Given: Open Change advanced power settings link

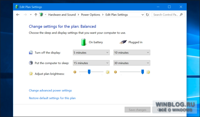Looking at the screenshot, I should pyautogui.click(x=50, y=90).
